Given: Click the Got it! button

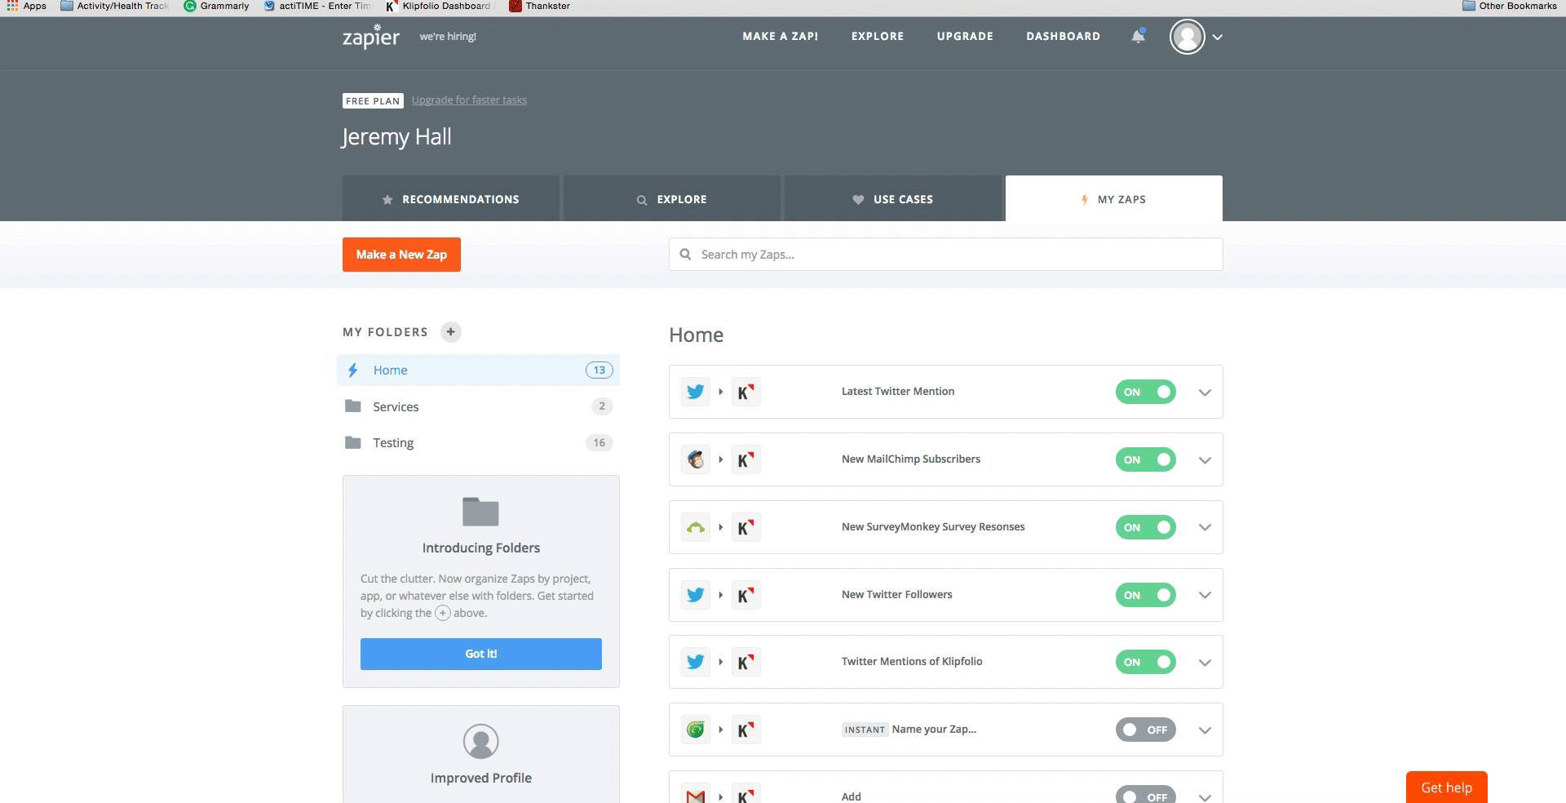Looking at the screenshot, I should (x=481, y=654).
